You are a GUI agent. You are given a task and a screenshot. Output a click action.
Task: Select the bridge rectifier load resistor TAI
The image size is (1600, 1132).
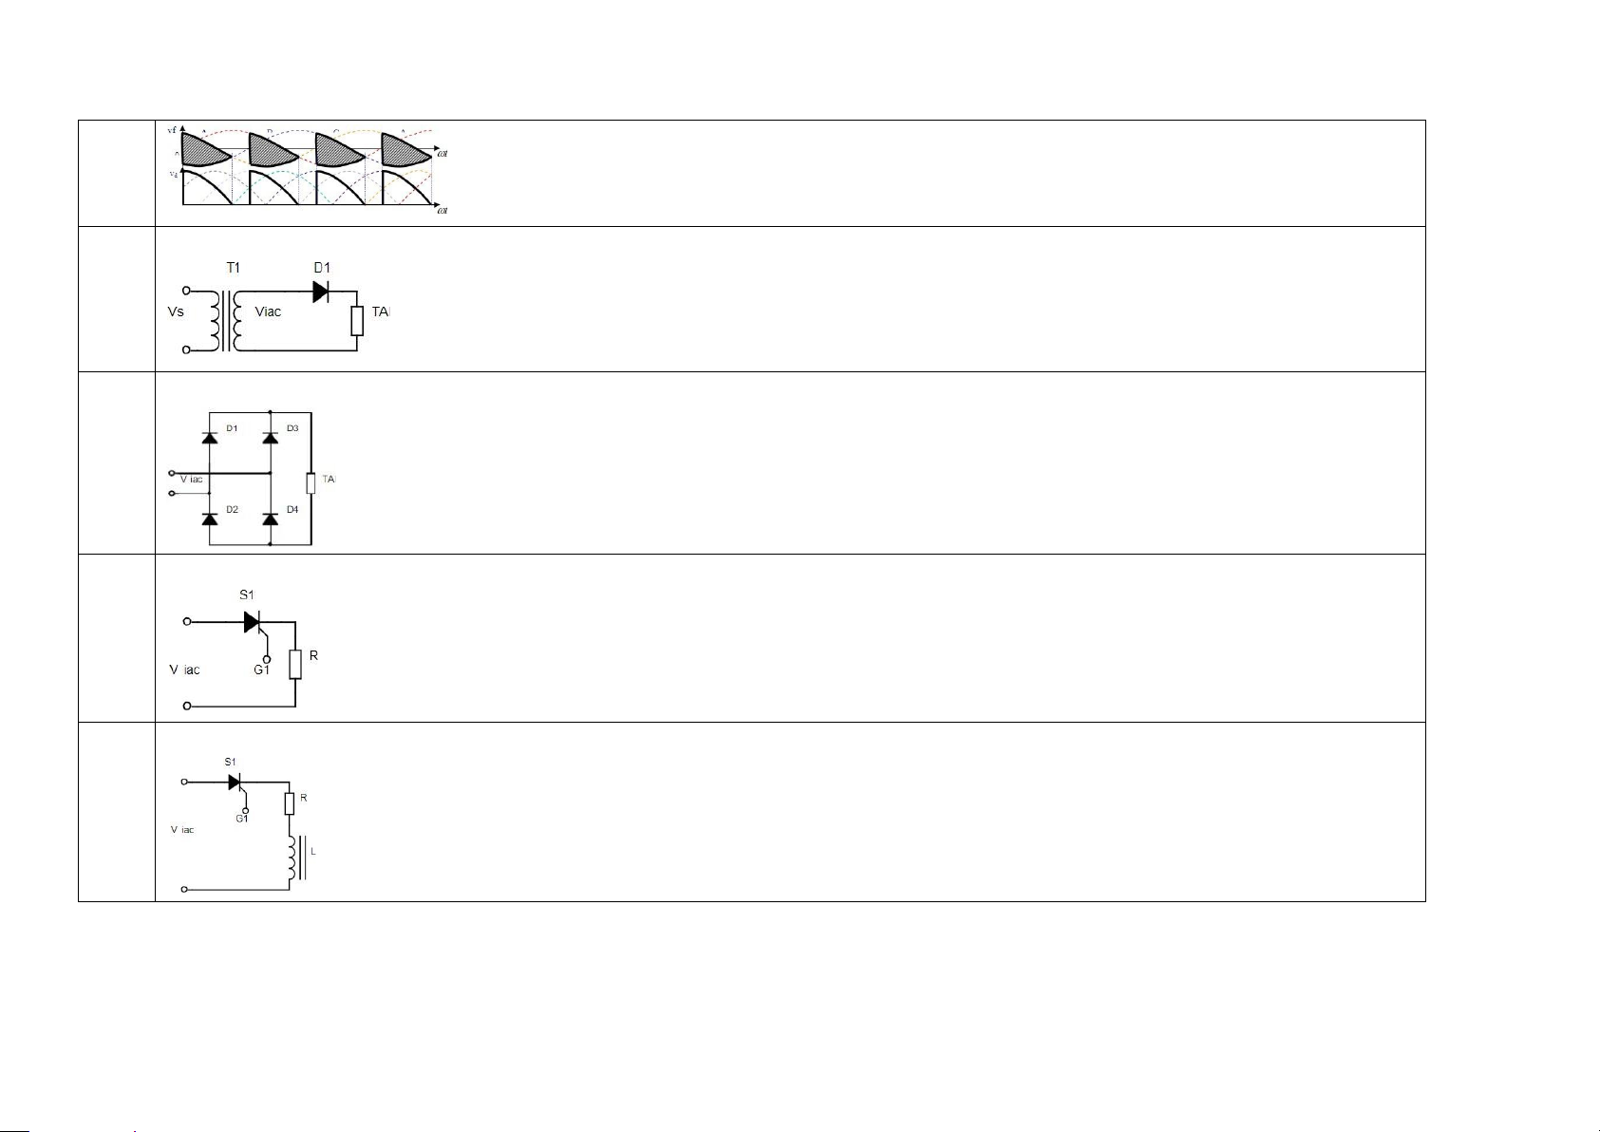click(311, 483)
